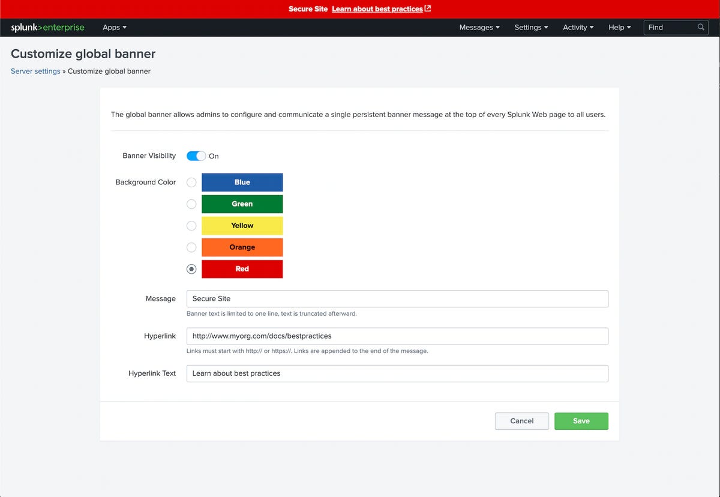Select the Blue background radio button
Image resolution: width=720 pixels, height=497 pixels.
pyautogui.click(x=191, y=182)
